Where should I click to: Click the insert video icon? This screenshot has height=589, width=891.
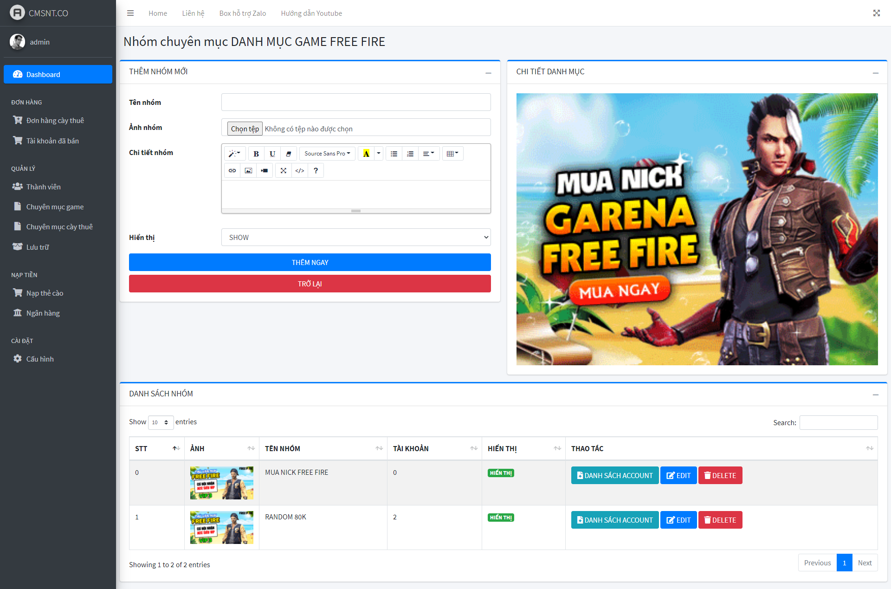point(264,170)
